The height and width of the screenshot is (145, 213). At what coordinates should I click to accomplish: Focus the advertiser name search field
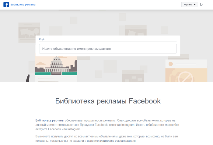pos(108,49)
